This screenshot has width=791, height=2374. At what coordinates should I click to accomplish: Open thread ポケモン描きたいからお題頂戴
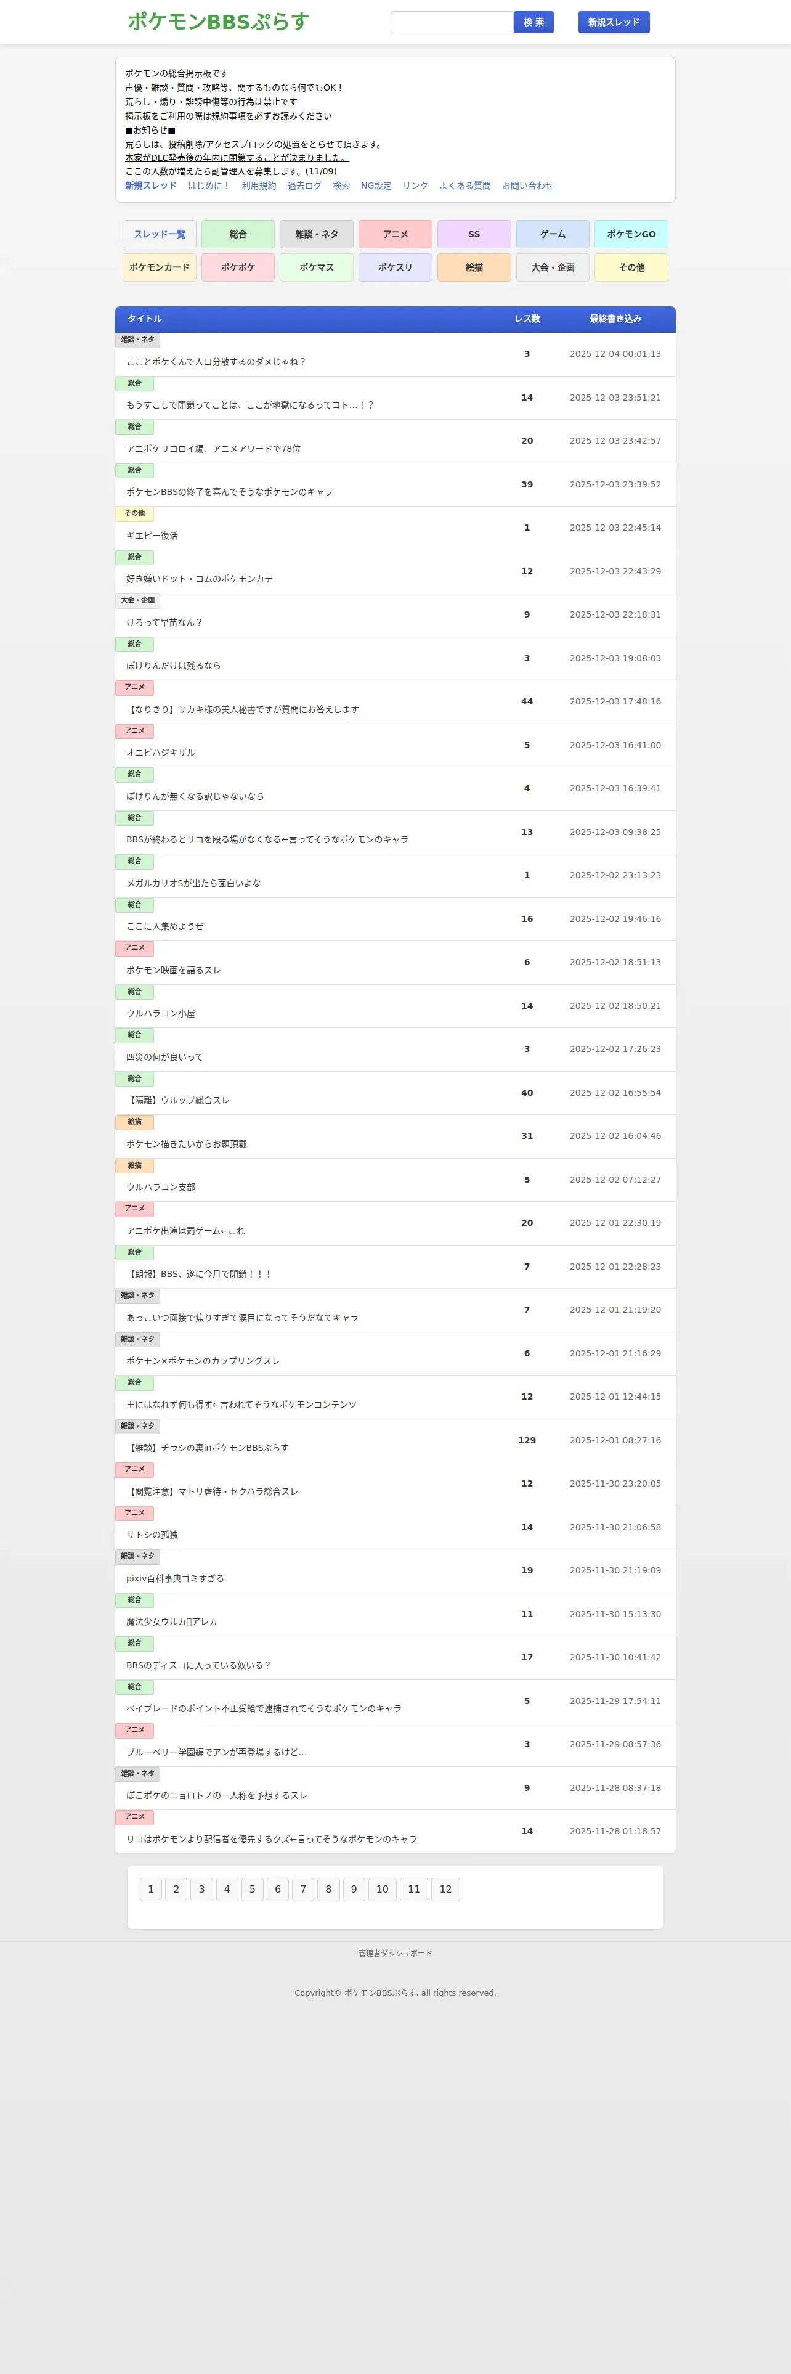click(x=186, y=1144)
